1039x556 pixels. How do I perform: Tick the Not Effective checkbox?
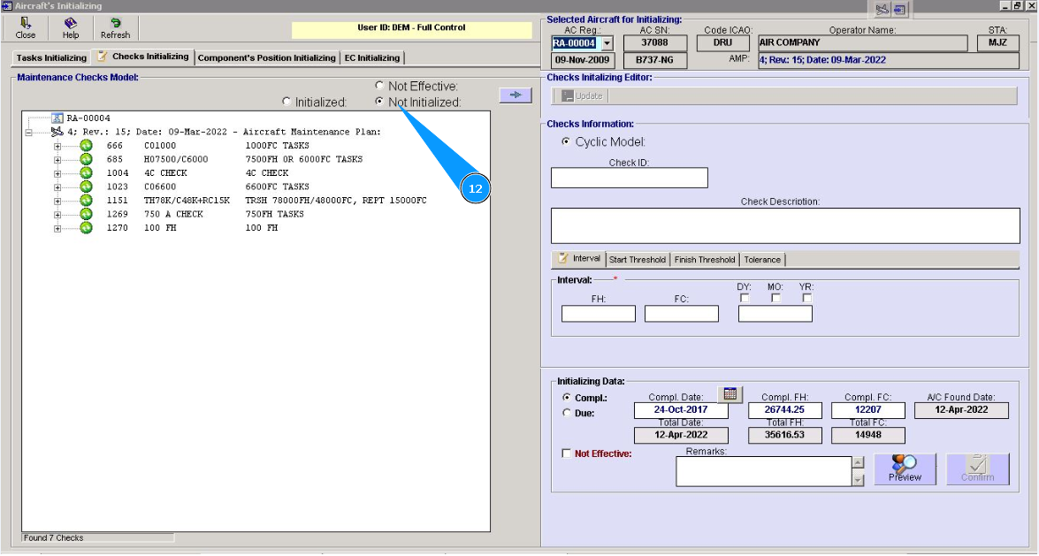[567, 453]
